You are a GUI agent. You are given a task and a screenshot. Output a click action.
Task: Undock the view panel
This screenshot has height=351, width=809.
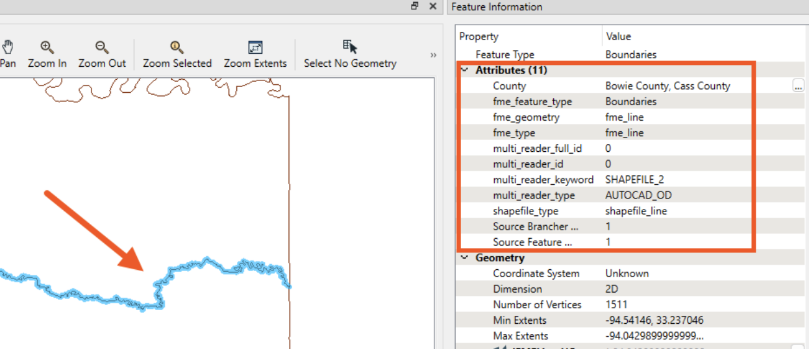click(x=415, y=6)
